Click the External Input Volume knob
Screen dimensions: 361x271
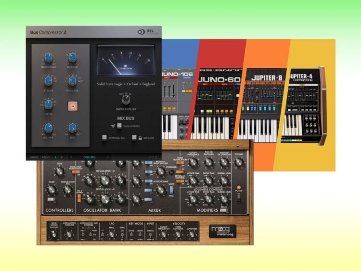(x=161, y=171)
